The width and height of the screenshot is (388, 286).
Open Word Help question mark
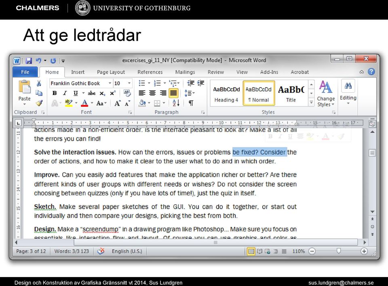point(371,72)
